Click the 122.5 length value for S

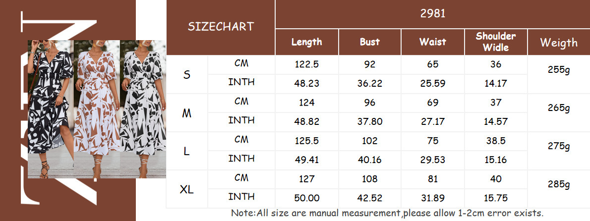coord(307,64)
